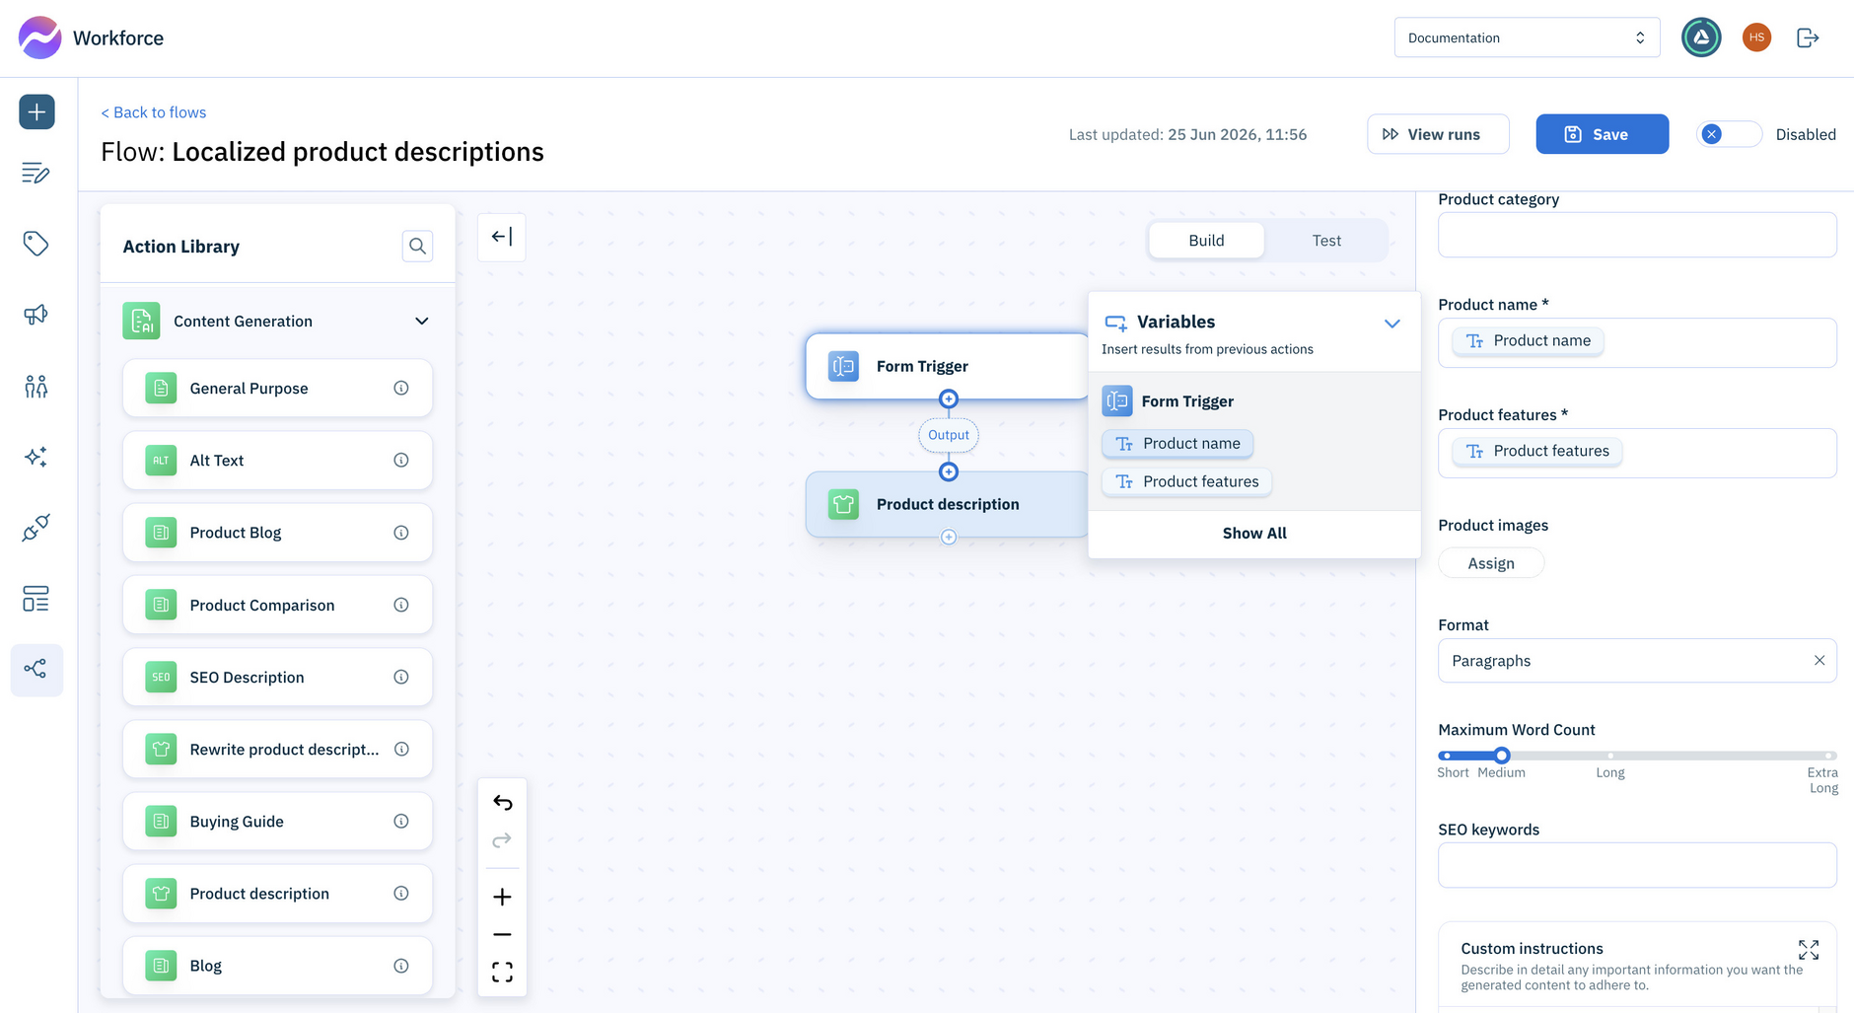The height and width of the screenshot is (1013, 1854).
Task: Open the plug integrations sidebar icon
Action: (x=36, y=528)
